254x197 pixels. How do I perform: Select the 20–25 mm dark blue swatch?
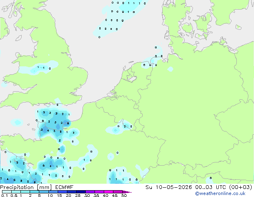click(x=71, y=192)
